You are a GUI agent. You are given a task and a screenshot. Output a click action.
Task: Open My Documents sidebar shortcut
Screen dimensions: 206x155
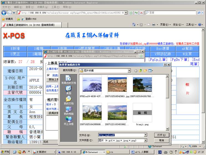pos(68,100)
